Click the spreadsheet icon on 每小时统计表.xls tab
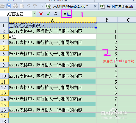This screenshot has height=123, width=136. click(x=102, y=6)
